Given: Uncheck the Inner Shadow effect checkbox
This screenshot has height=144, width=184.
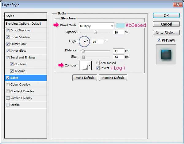Looking at the screenshot, I should 8,37.
